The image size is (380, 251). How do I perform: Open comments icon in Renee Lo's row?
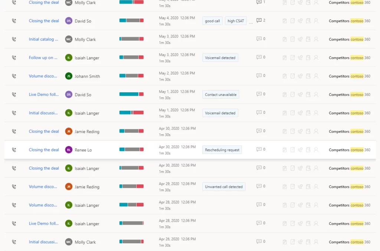259,149
